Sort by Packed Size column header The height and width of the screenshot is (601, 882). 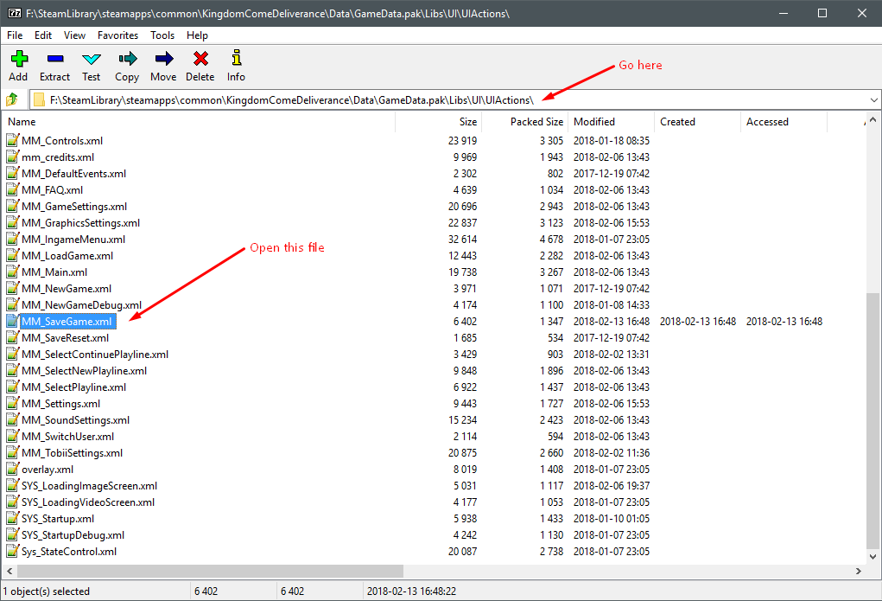(536, 122)
